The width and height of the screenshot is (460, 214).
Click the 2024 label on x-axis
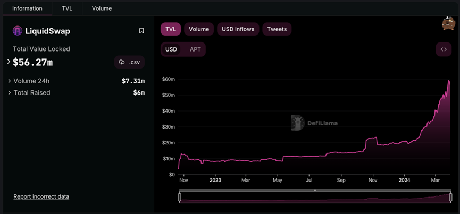click(x=404, y=181)
